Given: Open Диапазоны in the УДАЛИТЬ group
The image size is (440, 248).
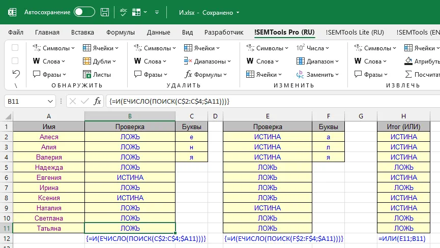Looking at the screenshot, I should 207,61.
